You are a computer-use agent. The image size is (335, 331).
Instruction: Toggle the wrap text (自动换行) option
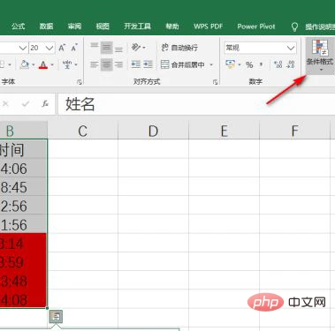pyautogui.click(x=179, y=48)
